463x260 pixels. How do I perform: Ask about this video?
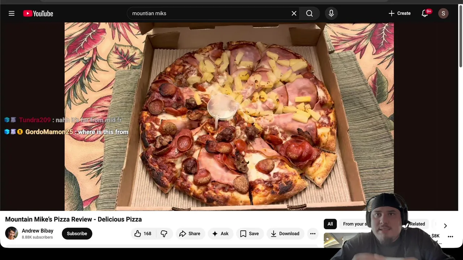coord(220,234)
